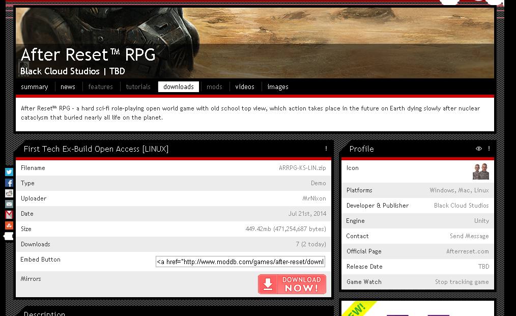Click the After Reset RPG banner title
This screenshot has width=516, height=316.
click(88, 54)
